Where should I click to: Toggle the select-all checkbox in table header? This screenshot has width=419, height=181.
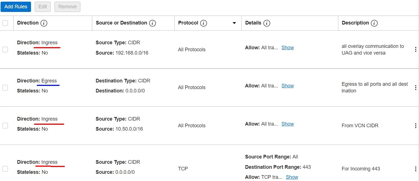point(5,23)
